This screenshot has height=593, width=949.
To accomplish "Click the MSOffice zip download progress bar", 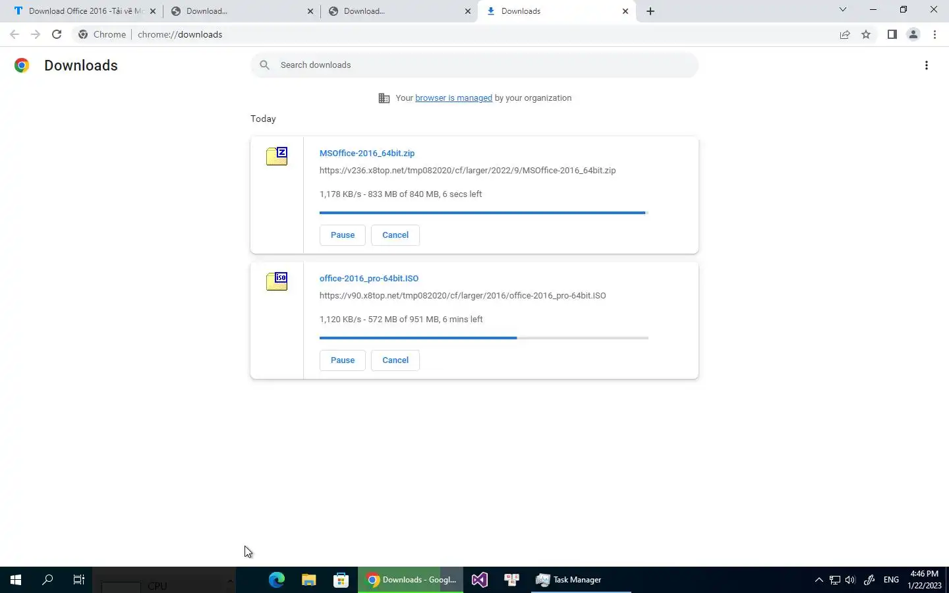I will click(x=484, y=213).
